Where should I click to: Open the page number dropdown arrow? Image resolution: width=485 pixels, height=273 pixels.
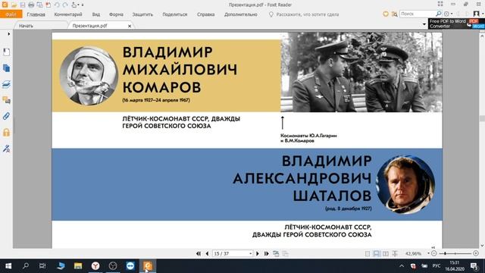point(250,253)
